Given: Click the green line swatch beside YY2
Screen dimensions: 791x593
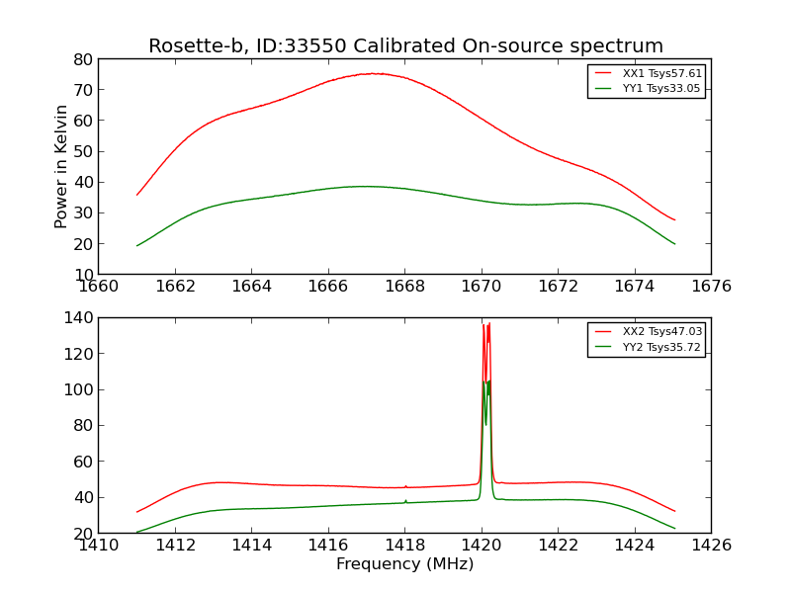Looking at the screenshot, I should (x=603, y=347).
